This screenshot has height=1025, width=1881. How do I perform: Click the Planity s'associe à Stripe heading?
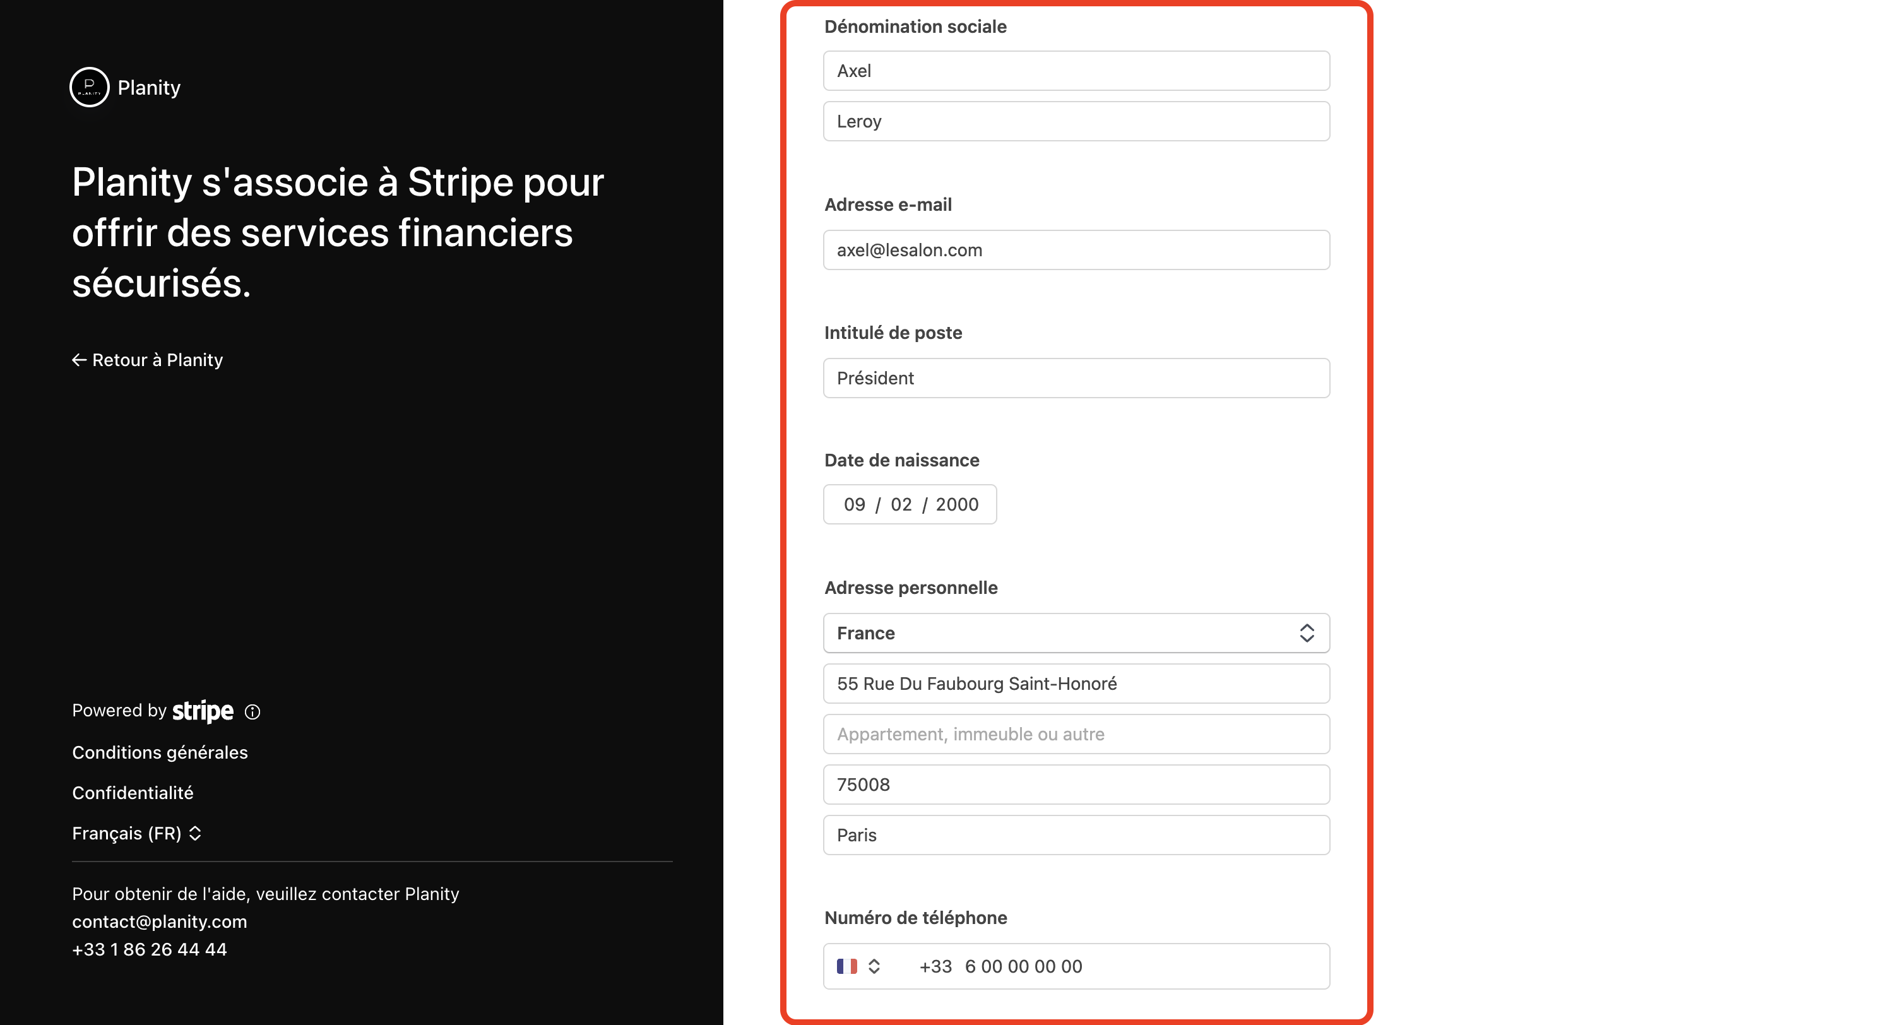pos(338,232)
